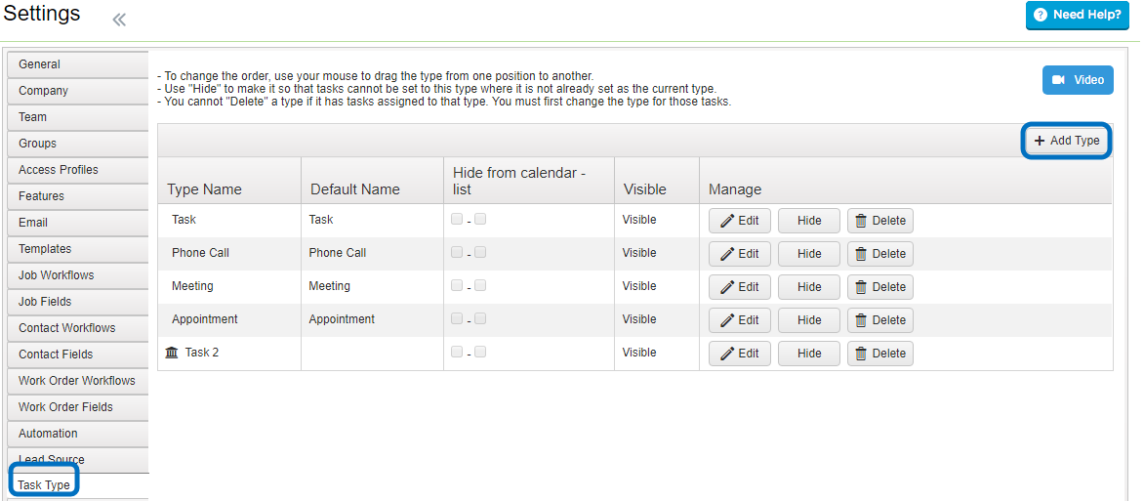The width and height of the screenshot is (1144, 501).
Task: Click the Type Name column header
Action: [204, 189]
